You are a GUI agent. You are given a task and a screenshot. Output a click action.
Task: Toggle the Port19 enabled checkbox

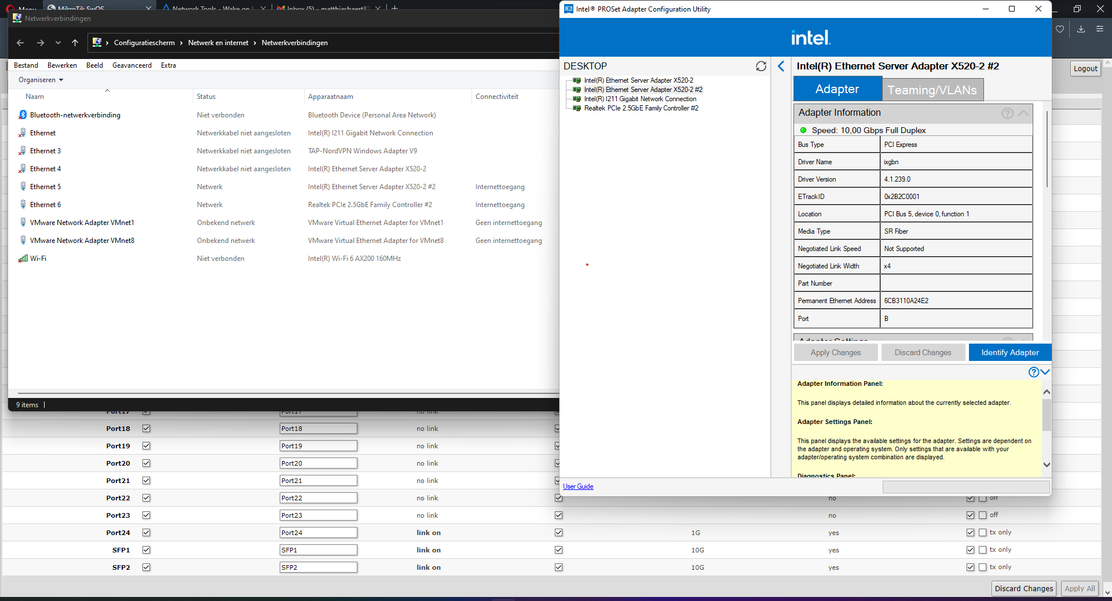[146, 446]
